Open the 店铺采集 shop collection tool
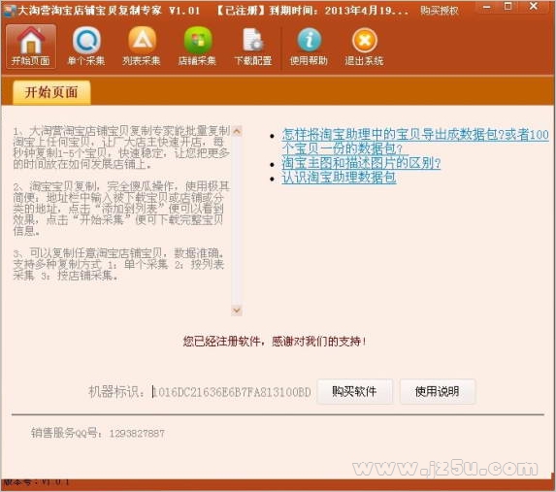 tap(197, 47)
